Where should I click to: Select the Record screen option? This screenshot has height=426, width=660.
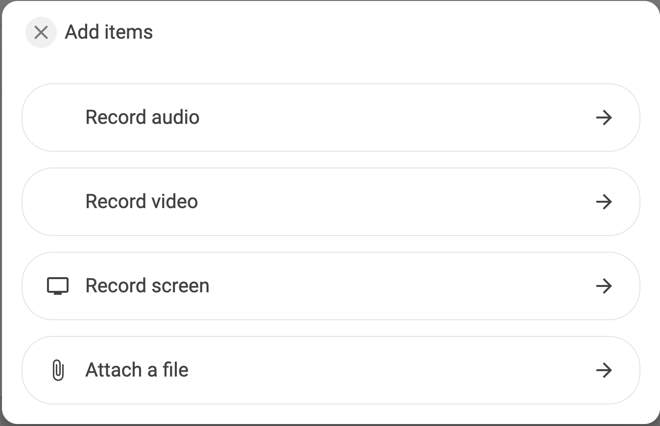click(331, 286)
